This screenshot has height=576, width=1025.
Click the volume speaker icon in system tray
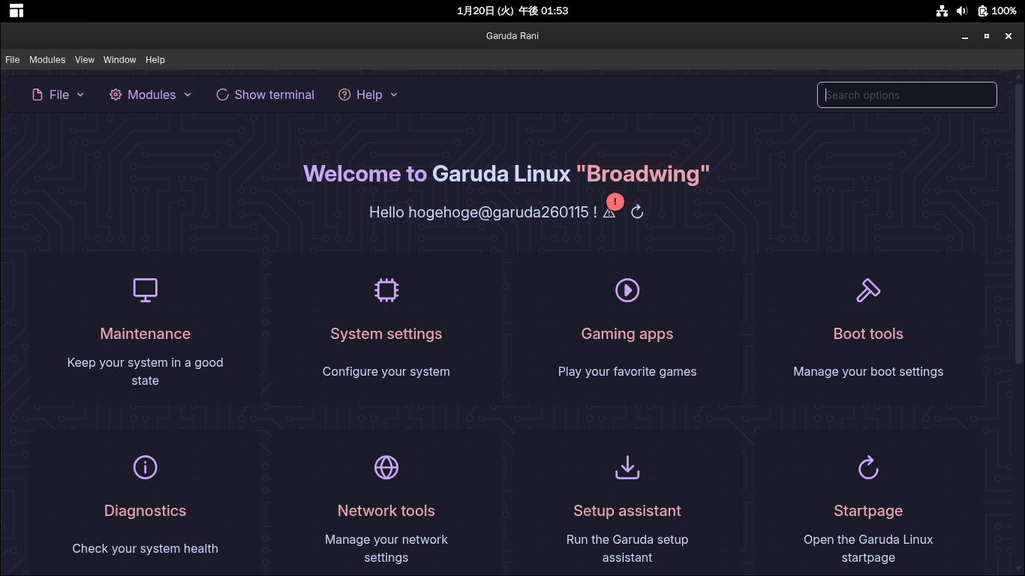962,10
